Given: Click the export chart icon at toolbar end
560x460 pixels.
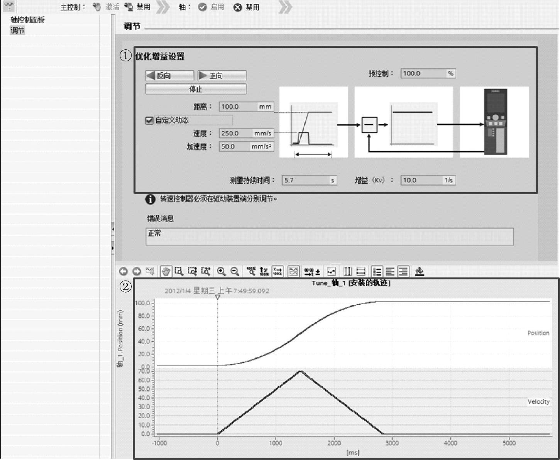Looking at the screenshot, I should click(x=420, y=271).
